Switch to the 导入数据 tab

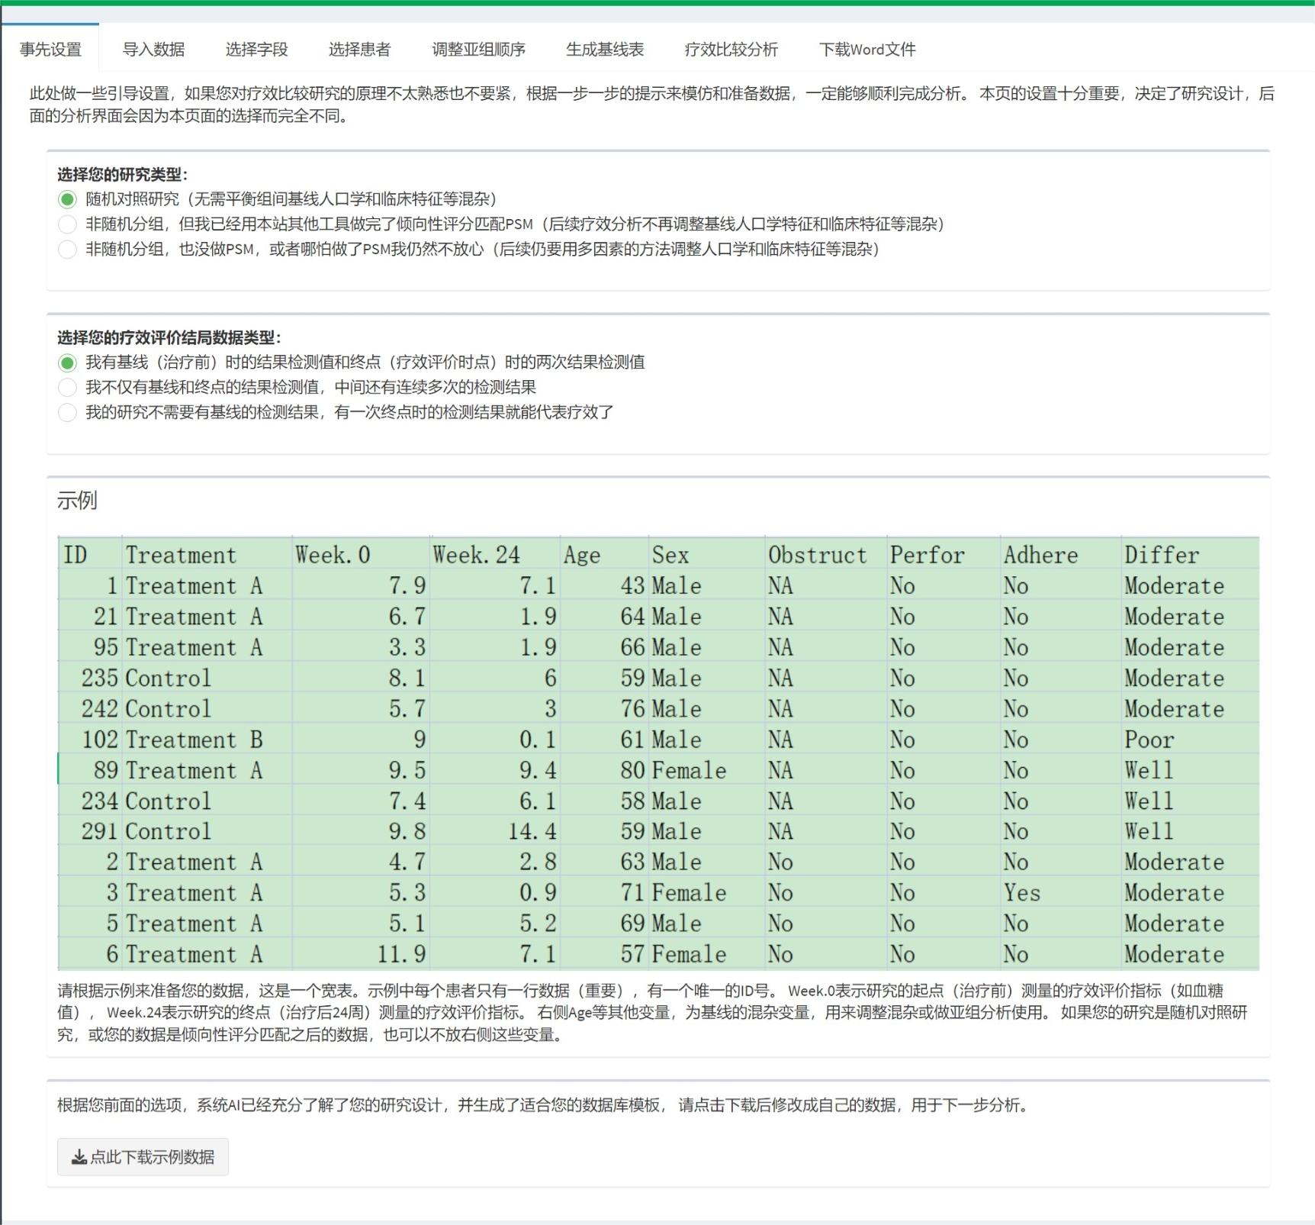click(x=153, y=50)
